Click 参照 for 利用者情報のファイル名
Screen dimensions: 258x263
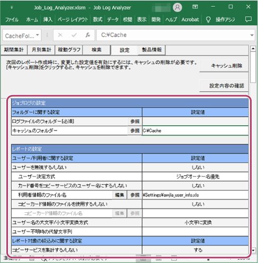135,195
